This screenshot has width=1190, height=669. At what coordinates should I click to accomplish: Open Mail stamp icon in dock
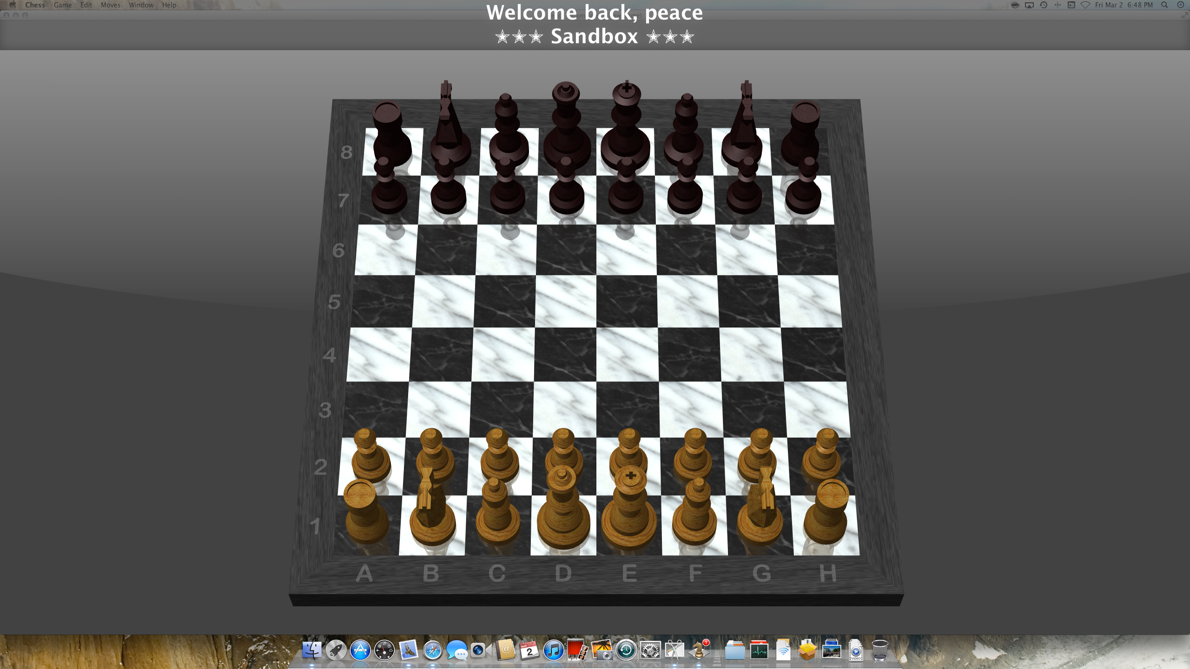tap(409, 650)
